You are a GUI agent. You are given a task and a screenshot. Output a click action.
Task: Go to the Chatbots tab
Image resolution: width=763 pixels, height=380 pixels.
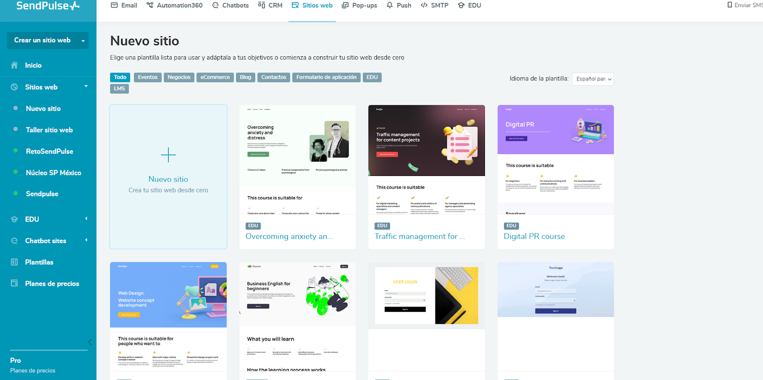pyautogui.click(x=231, y=5)
